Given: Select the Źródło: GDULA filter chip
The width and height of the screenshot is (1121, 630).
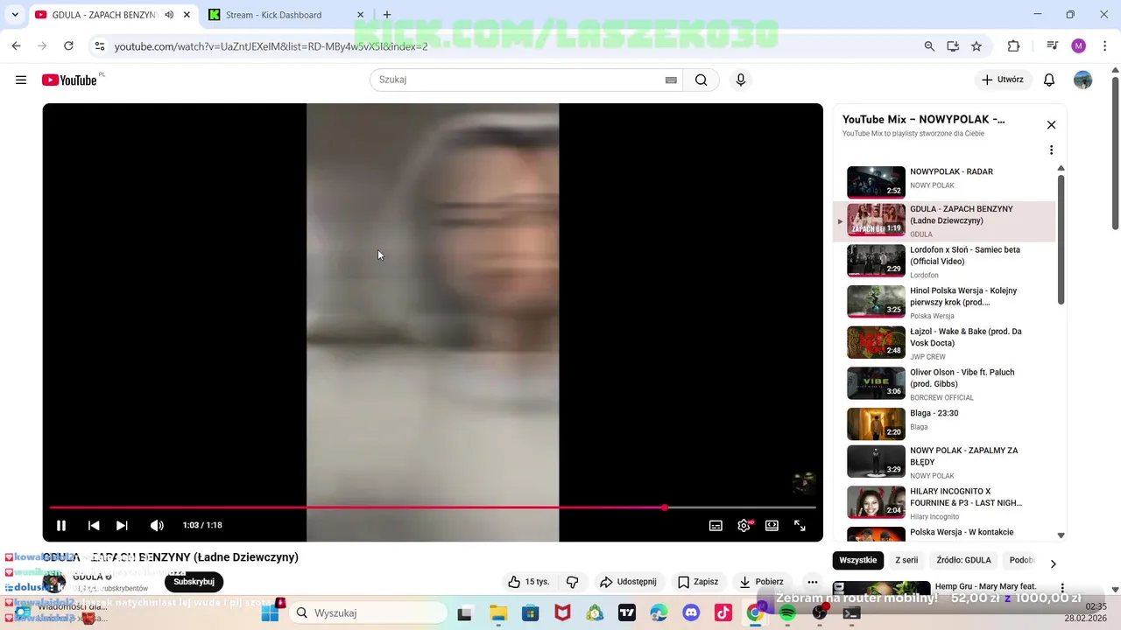Looking at the screenshot, I should 963,560.
